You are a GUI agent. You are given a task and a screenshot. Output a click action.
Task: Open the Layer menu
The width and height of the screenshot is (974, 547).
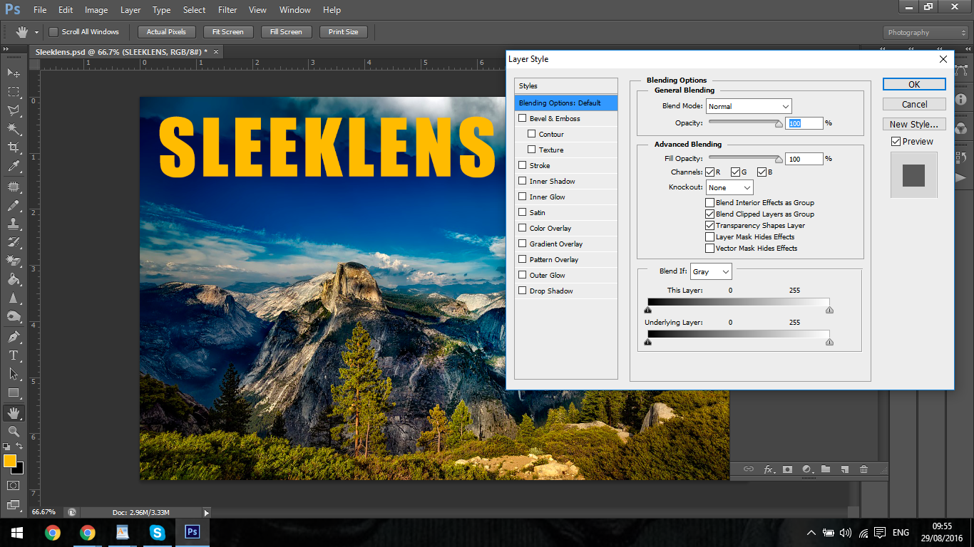click(x=130, y=10)
